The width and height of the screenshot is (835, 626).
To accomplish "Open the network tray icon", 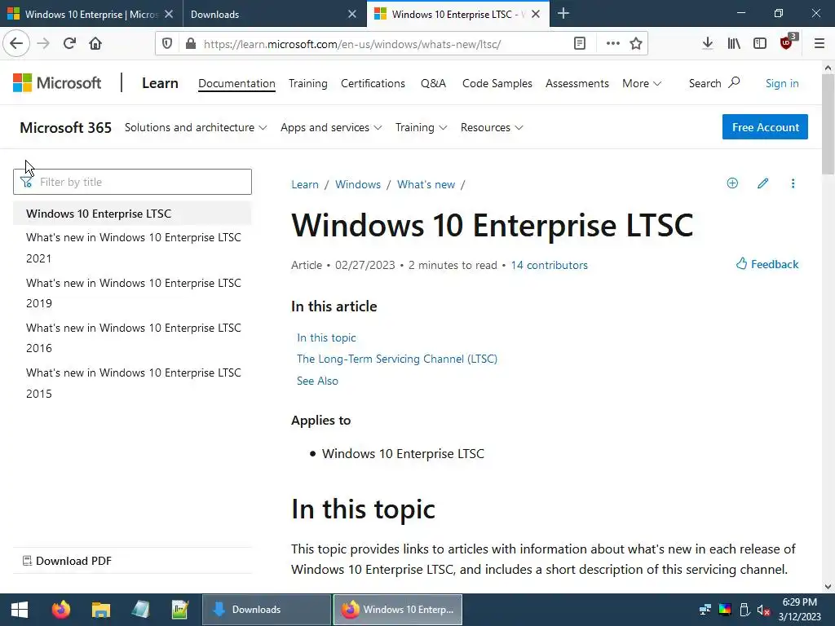I will [x=705, y=610].
